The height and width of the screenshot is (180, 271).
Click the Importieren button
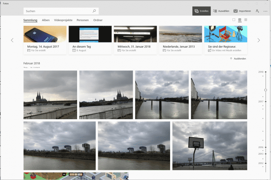coord(242,11)
